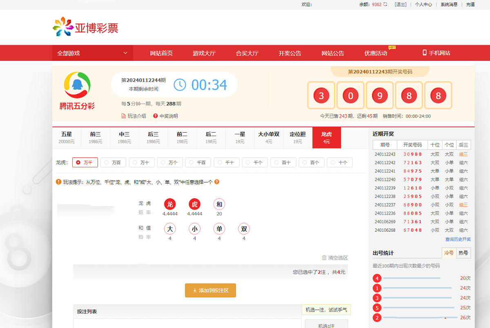Select the 千百 radio option

pyautogui.click(x=198, y=162)
